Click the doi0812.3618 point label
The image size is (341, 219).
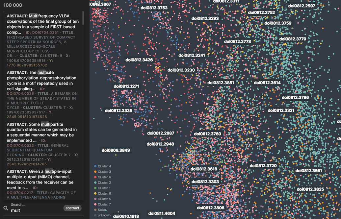tap(204, 169)
